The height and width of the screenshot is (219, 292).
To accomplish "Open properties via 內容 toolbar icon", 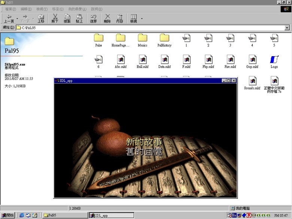I will click(x=119, y=19).
